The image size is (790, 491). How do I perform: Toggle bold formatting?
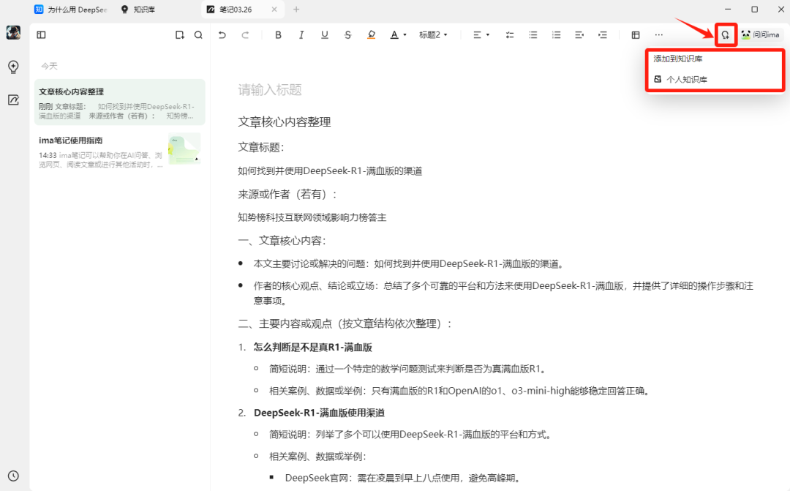278,35
